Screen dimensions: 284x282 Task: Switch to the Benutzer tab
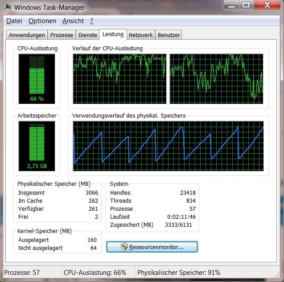tap(169, 35)
